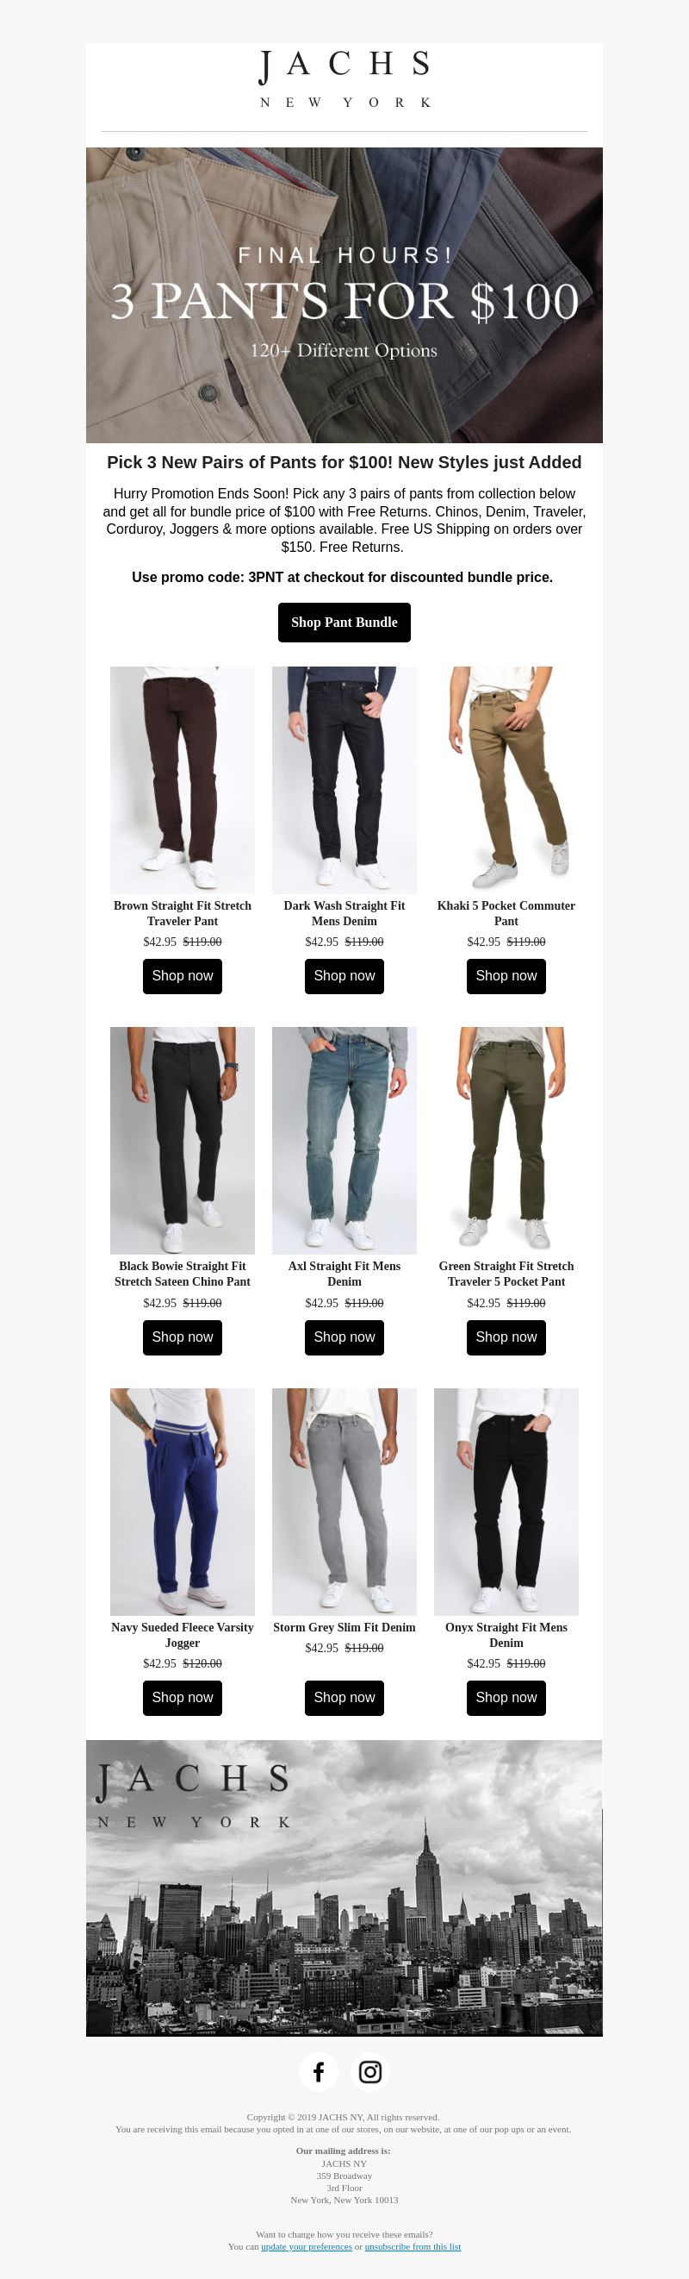Viewport: 689px width, 2279px height.
Task: Open the Storm Grey Slim Fit Denim image
Action: click(344, 1501)
